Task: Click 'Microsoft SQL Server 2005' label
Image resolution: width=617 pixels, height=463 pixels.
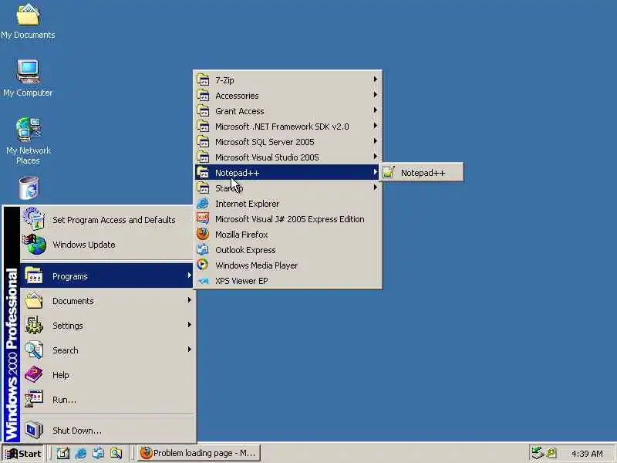Action: click(265, 142)
